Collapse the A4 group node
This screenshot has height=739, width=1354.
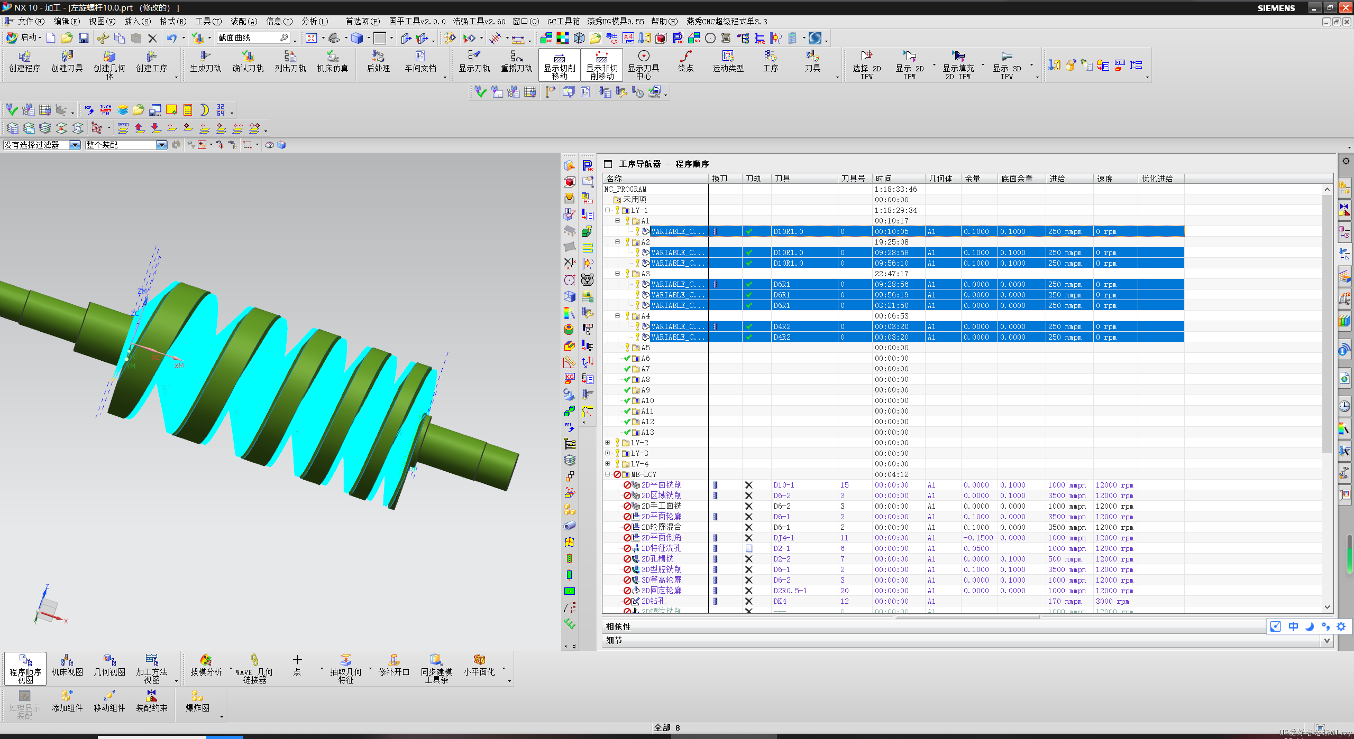pyautogui.click(x=617, y=316)
